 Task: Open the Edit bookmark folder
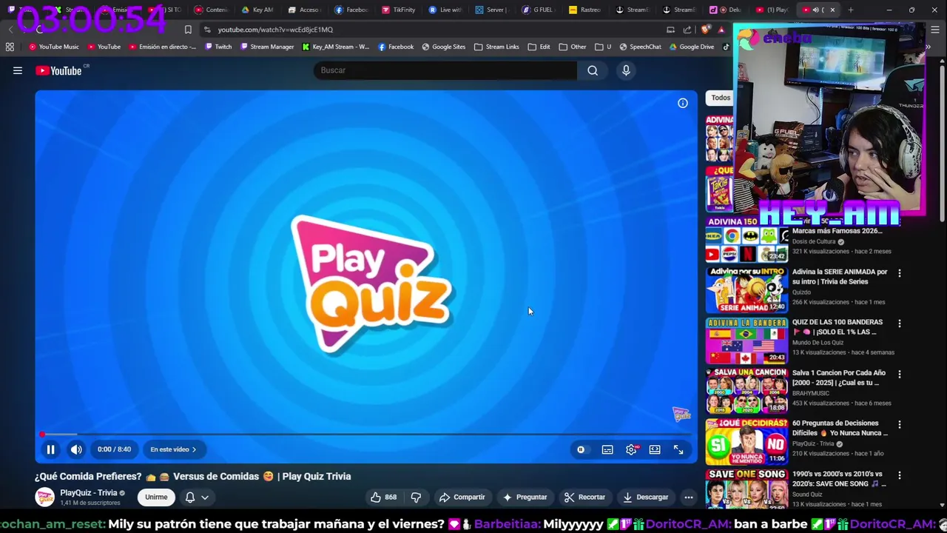point(539,47)
